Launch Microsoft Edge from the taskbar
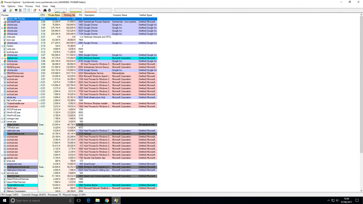 [89, 200]
